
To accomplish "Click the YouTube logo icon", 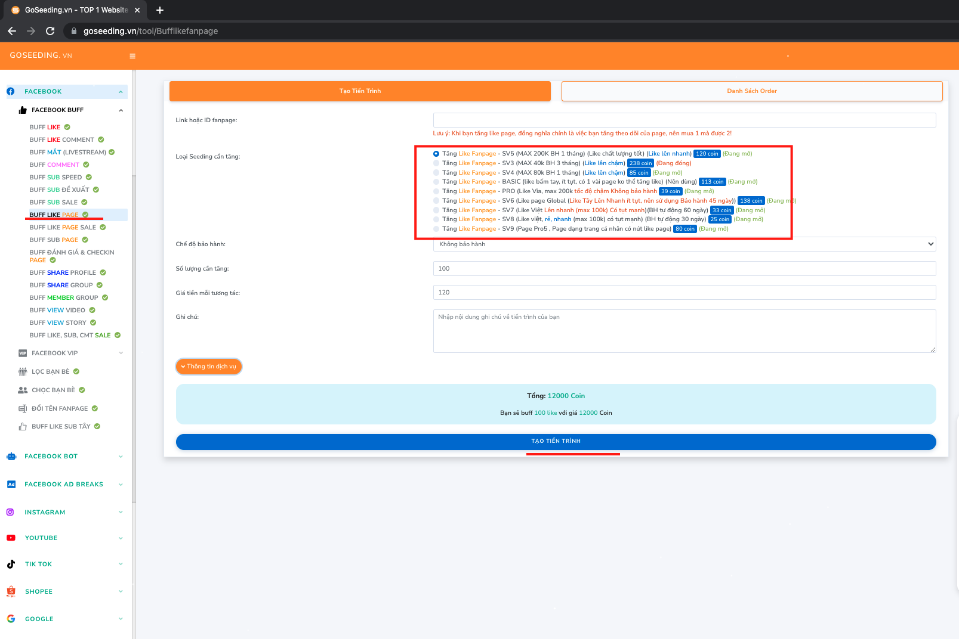I will [11, 538].
